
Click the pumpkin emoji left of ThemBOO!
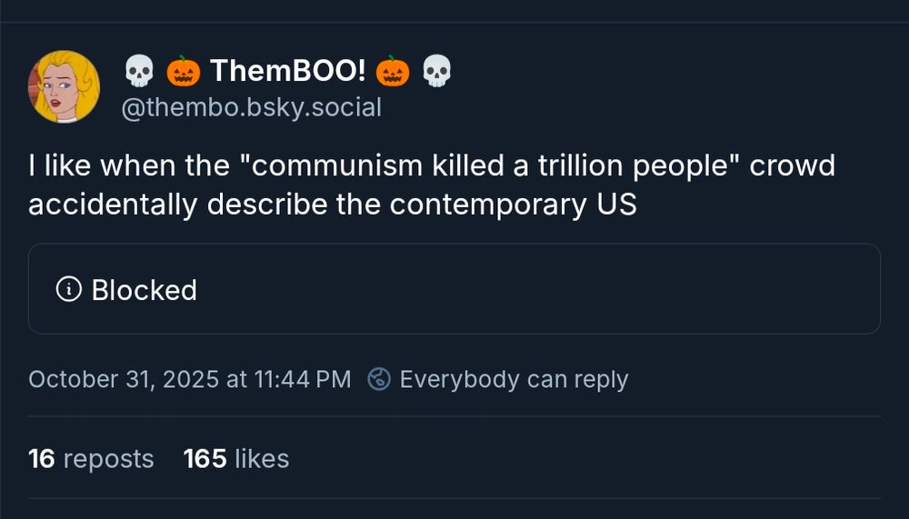click(183, 70)
